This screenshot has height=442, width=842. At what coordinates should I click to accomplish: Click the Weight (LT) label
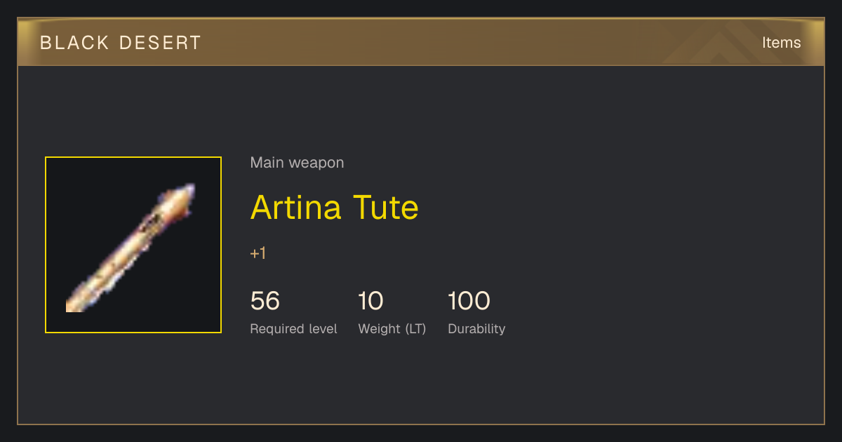392,328
